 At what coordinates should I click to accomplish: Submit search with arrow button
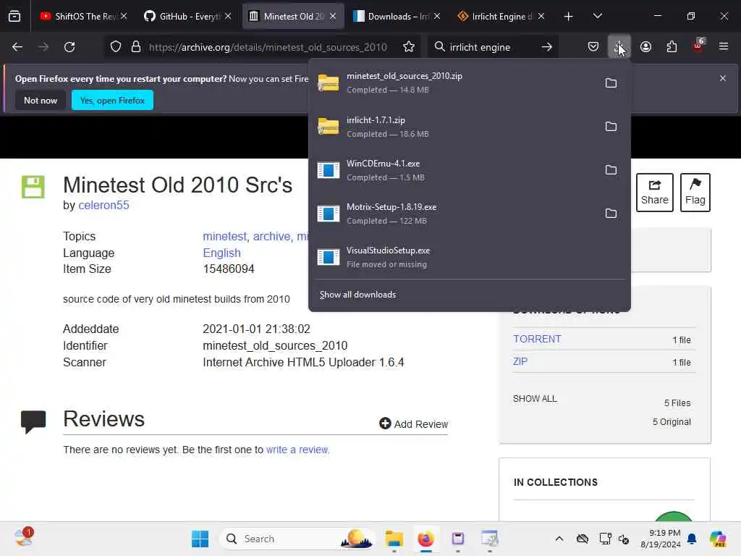tap(547, 47)
